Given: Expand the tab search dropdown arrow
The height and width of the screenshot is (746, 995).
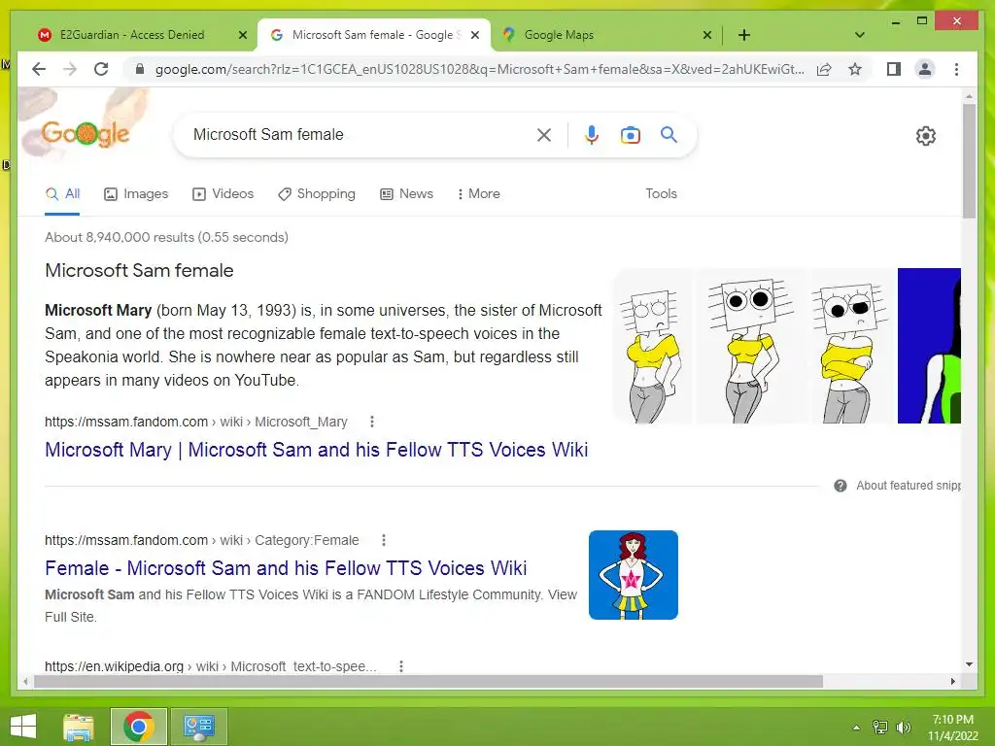Looking at the screenshot, I should 860,35.
